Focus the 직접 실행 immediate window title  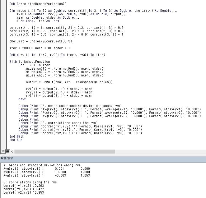(x=6, y=158)
